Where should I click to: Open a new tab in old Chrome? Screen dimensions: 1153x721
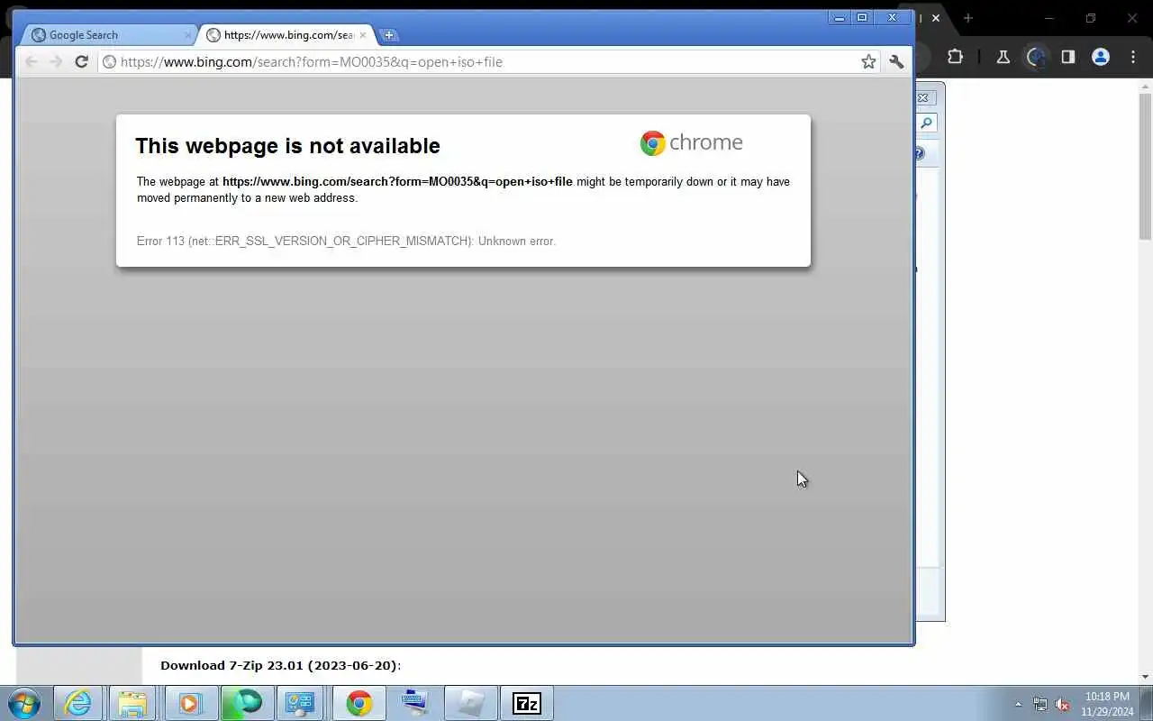click(389, 35)
